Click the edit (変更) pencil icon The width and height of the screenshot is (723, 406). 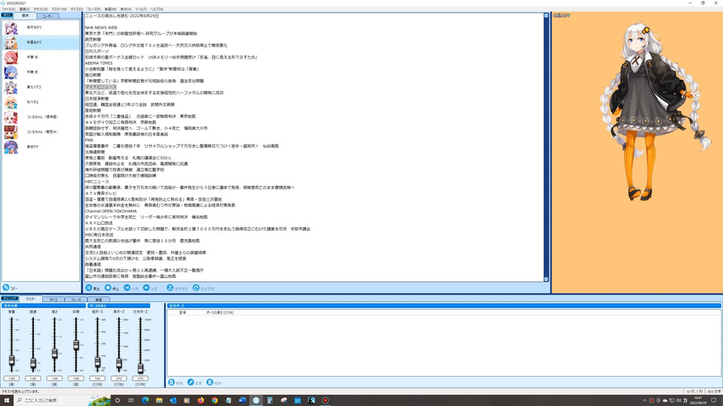tap(191, 382)
